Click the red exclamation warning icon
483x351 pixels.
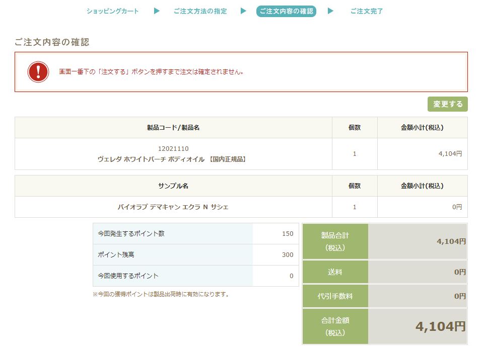(x=38, y=72)
